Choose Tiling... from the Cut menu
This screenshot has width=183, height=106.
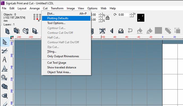click(x=66, y=52)
